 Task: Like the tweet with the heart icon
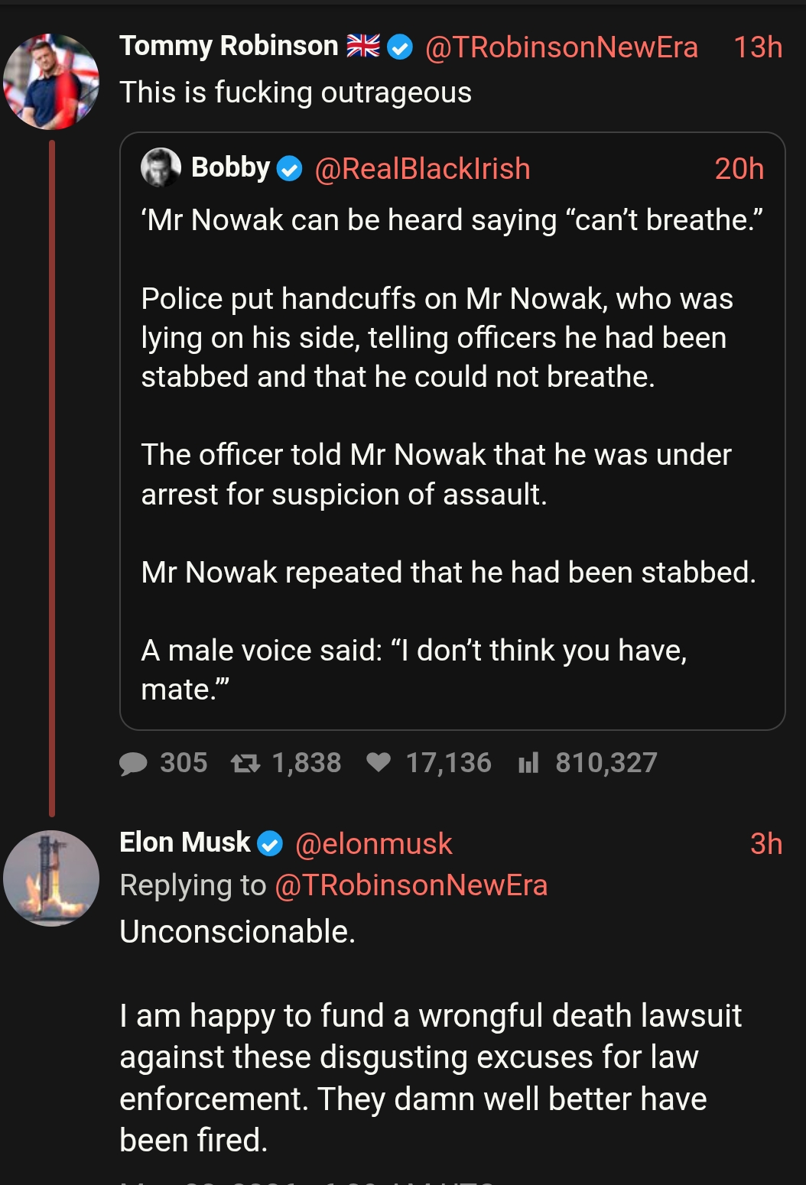[379, 762]
